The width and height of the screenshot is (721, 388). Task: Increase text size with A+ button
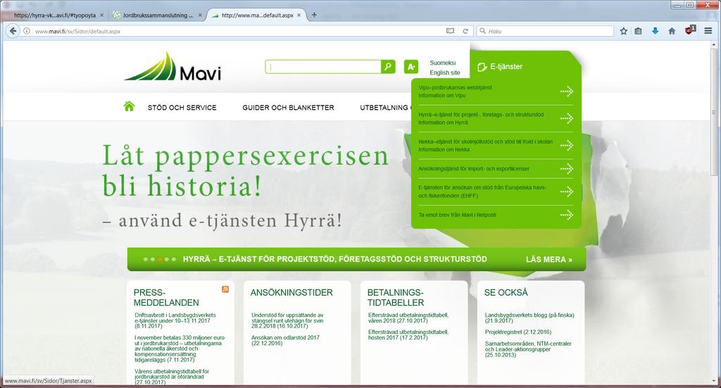pos(411,67)
